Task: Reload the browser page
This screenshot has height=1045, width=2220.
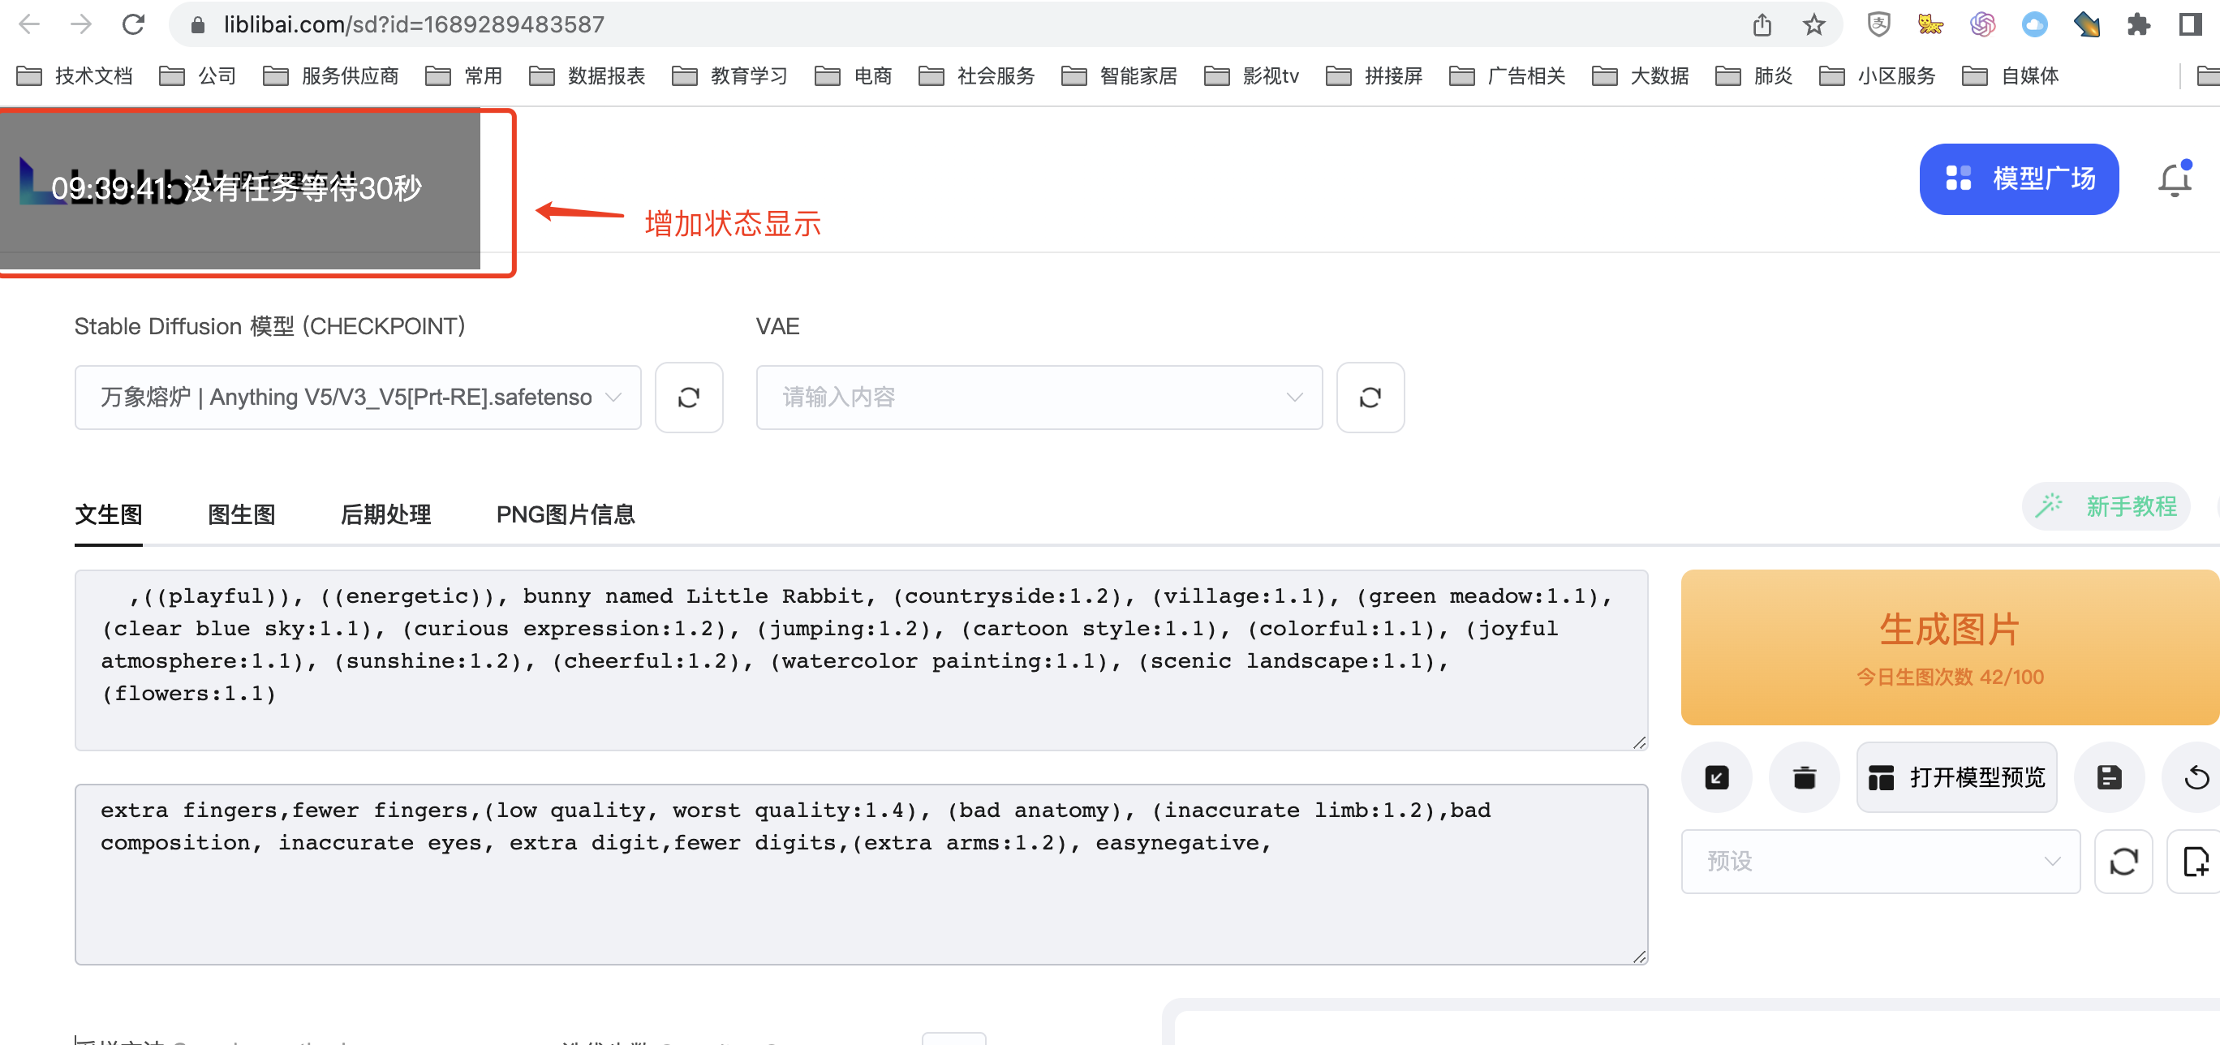Action: point(133,25)
